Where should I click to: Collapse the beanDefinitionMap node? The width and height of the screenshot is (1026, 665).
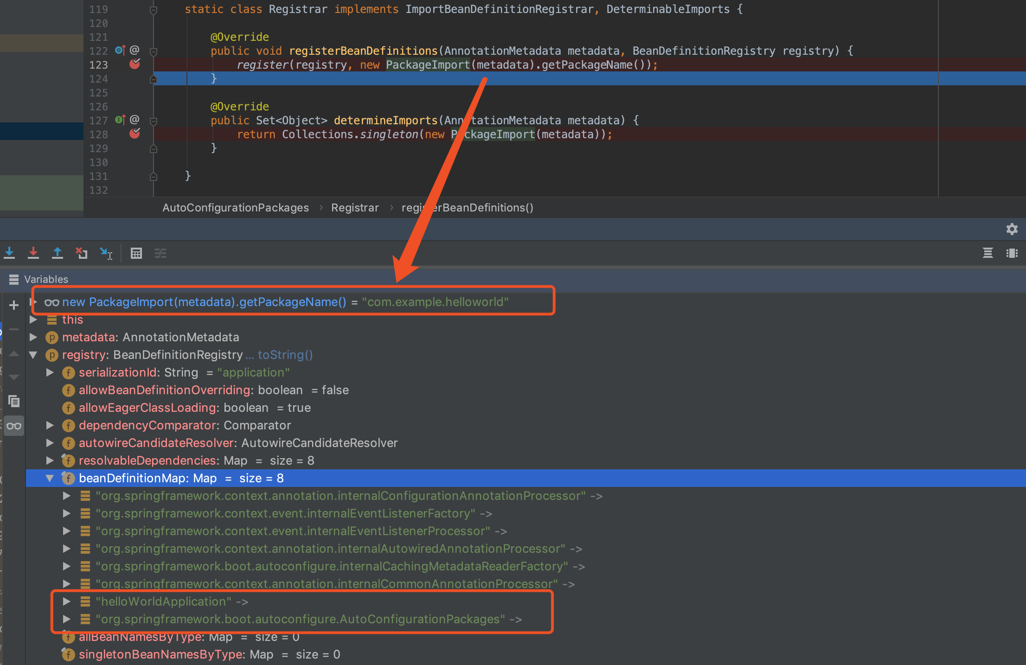50,478
